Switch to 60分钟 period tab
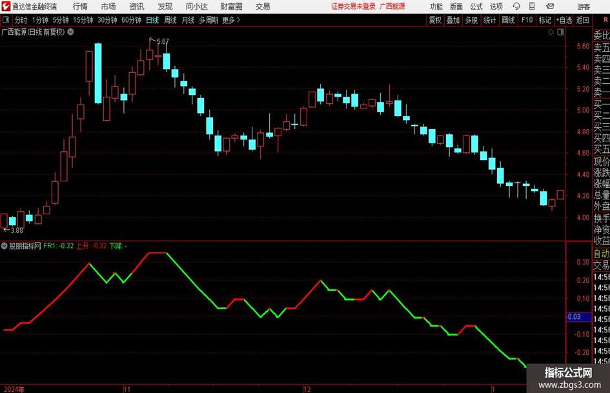The width and height of the screenshot is (610, 393). point(131,20)
